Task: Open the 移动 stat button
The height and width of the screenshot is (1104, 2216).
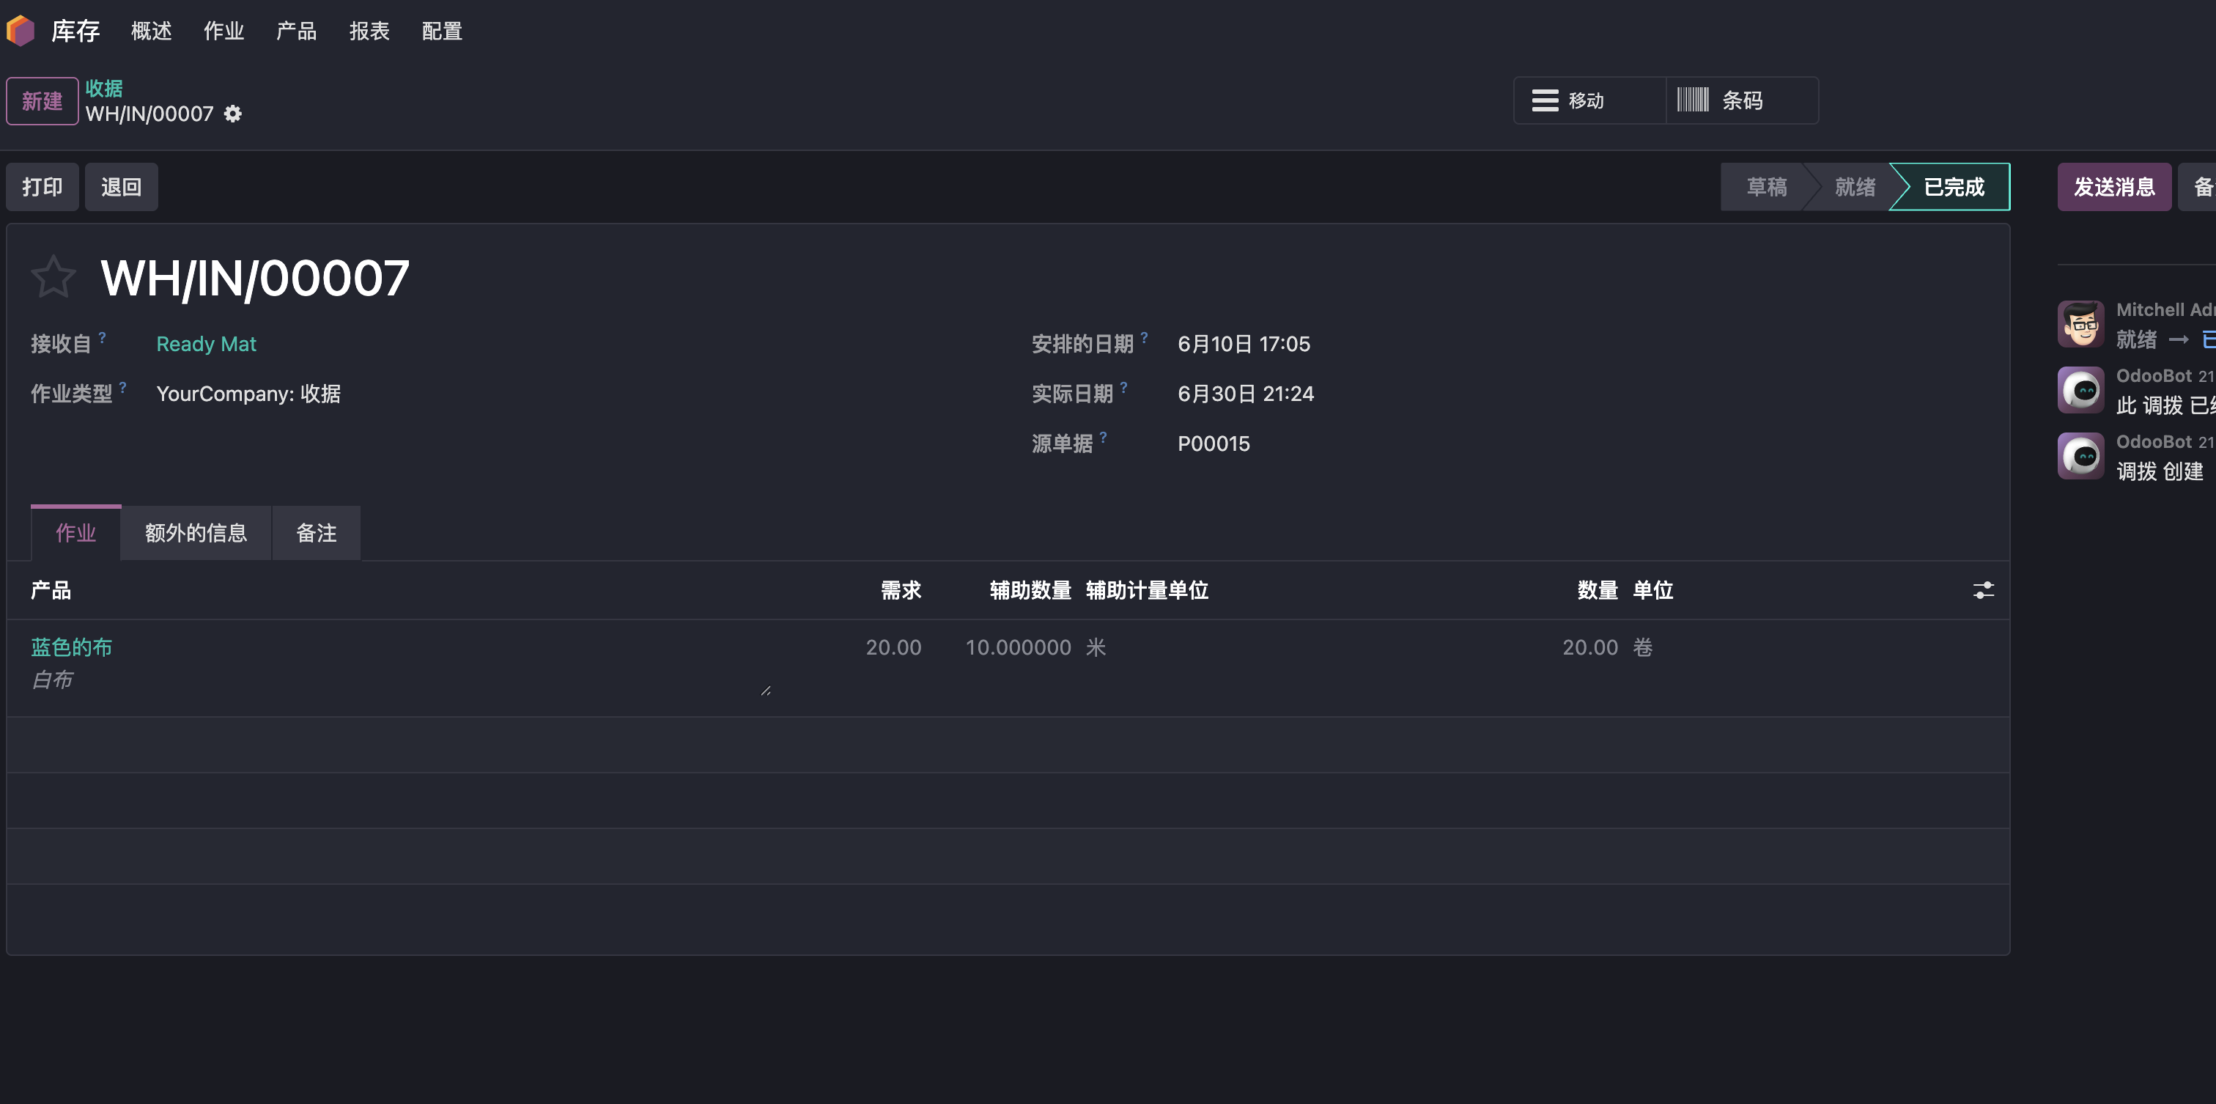Action: pos(1589,100)
